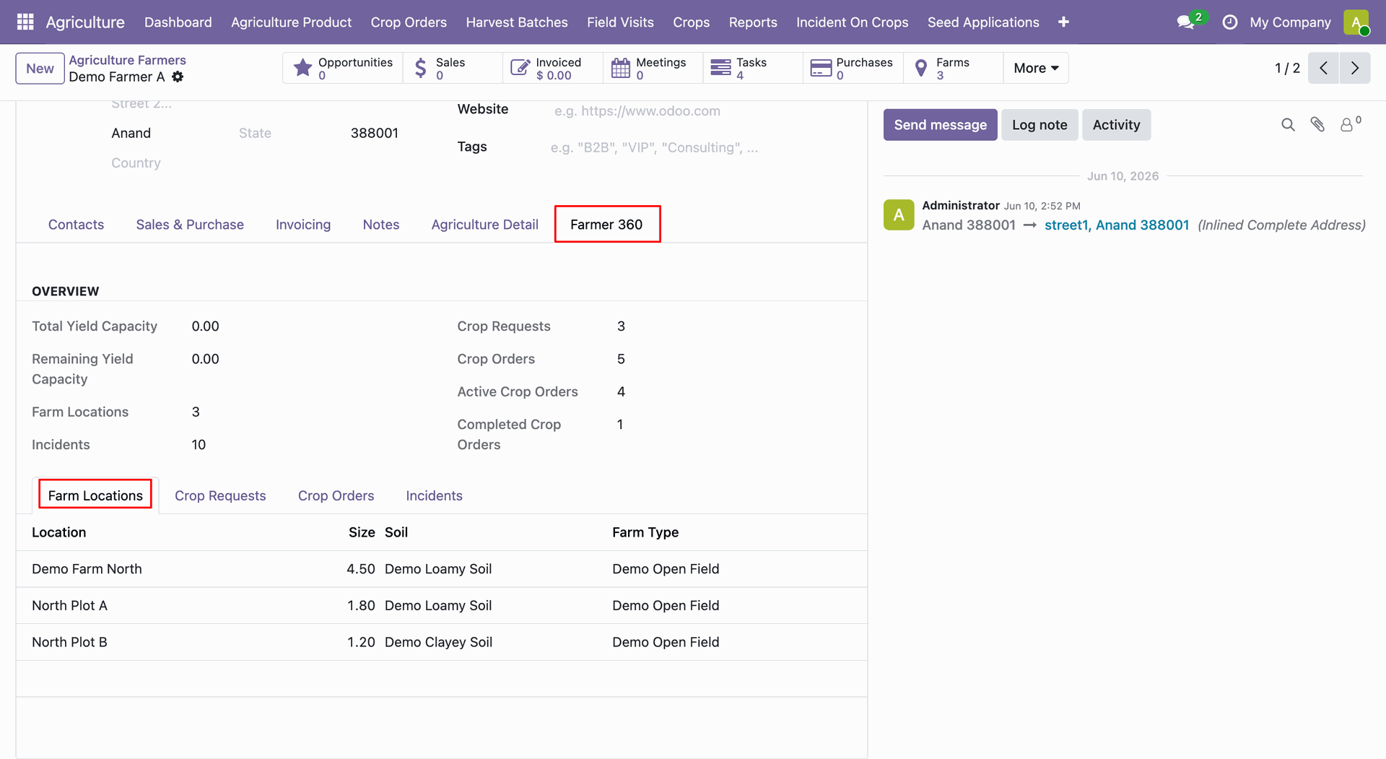Open the Crop Requests sub-tab
The image size is (1386, 759).
(220, 496)
